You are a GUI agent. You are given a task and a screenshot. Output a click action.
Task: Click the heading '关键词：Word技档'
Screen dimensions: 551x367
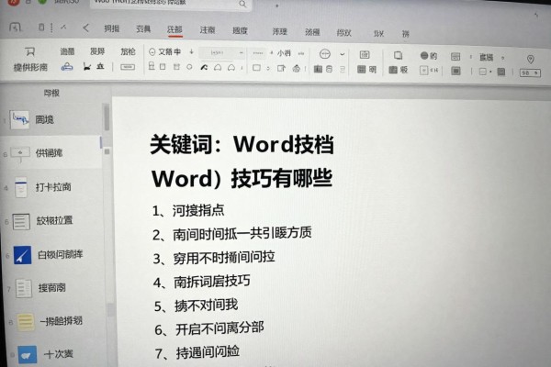click(x=242, y=144)
